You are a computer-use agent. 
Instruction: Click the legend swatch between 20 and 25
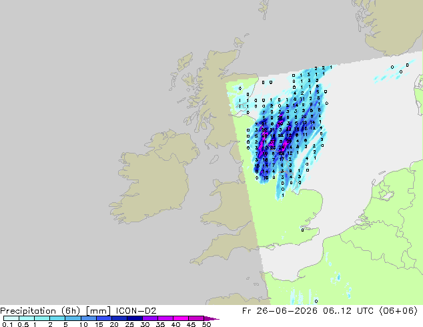click(119, 318)
